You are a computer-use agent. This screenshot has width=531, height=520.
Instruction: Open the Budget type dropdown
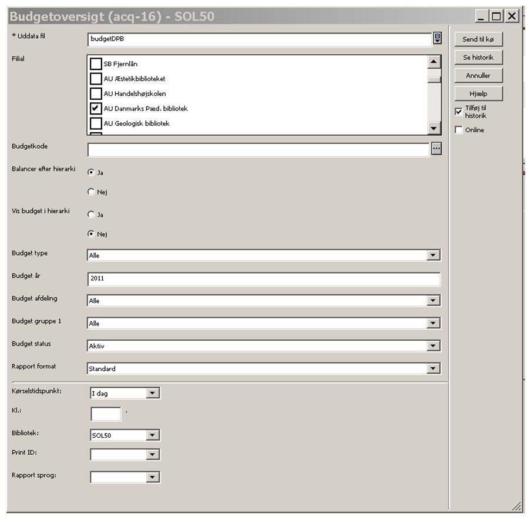tap(433, 256)
